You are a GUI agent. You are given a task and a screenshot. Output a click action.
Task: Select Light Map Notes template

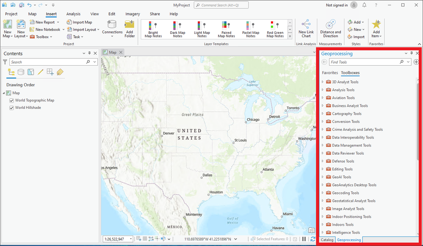[x=202, y=29]
